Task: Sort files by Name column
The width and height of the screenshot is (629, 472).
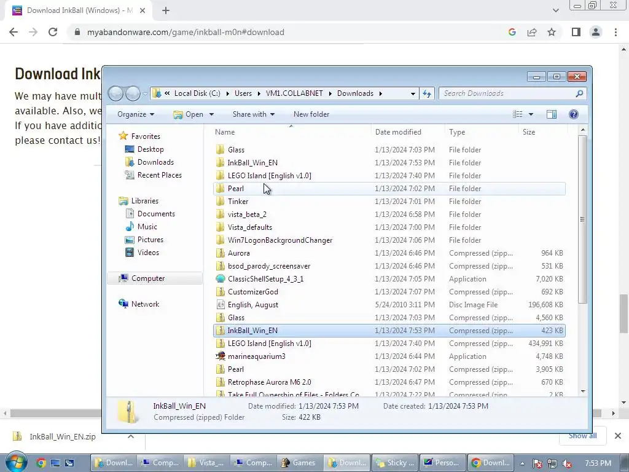Action: tap(291, 132)
